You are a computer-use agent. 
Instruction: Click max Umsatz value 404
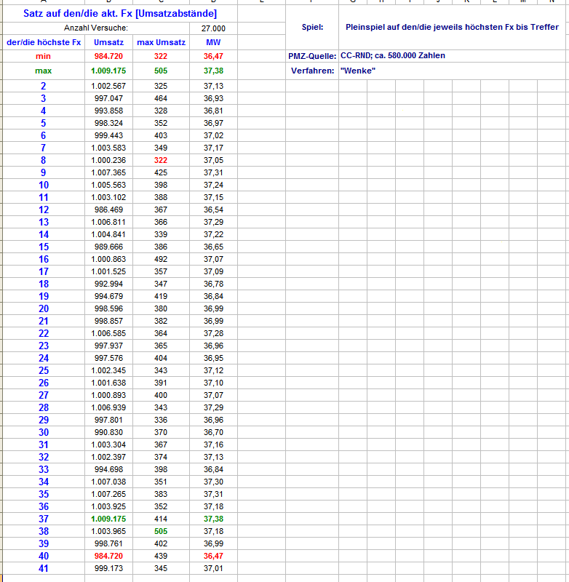[161, 358]
